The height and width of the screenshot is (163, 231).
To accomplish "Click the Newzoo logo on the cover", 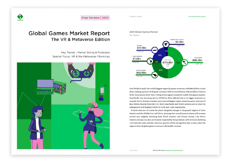I will point(20,17).
